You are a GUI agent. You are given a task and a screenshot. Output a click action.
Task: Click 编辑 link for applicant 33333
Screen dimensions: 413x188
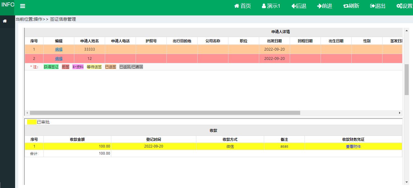tap(59, 49)
